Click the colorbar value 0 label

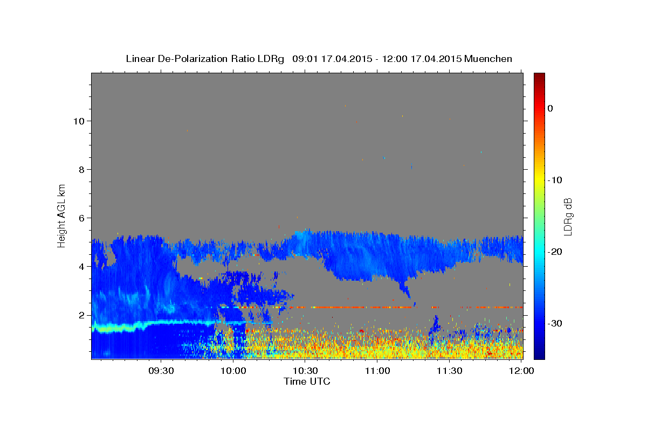click(x=550, y=108)
